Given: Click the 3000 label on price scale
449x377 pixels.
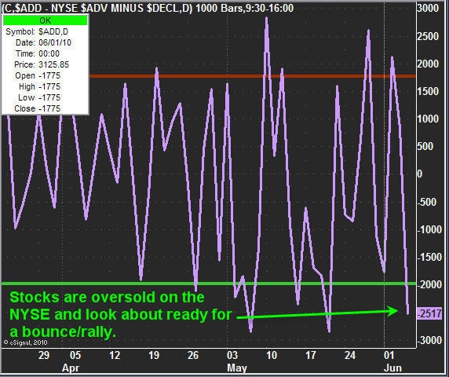Looking at the screenshot, I should coord(428,8).
